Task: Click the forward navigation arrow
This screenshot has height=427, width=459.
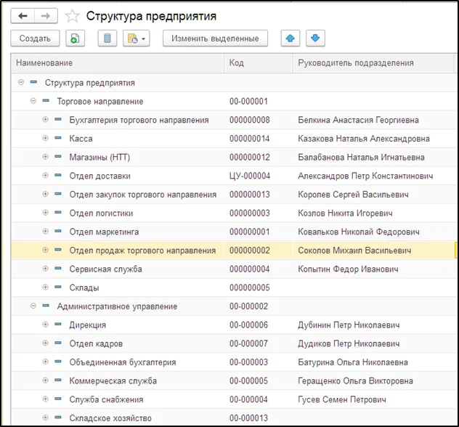Action: [46, 16]
